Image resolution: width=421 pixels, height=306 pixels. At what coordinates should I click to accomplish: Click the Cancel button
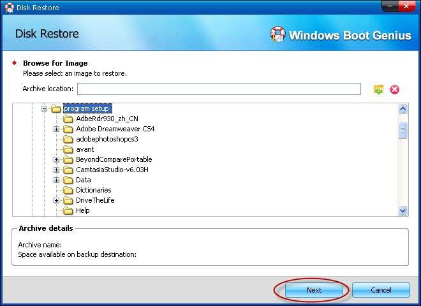[381, 290]
